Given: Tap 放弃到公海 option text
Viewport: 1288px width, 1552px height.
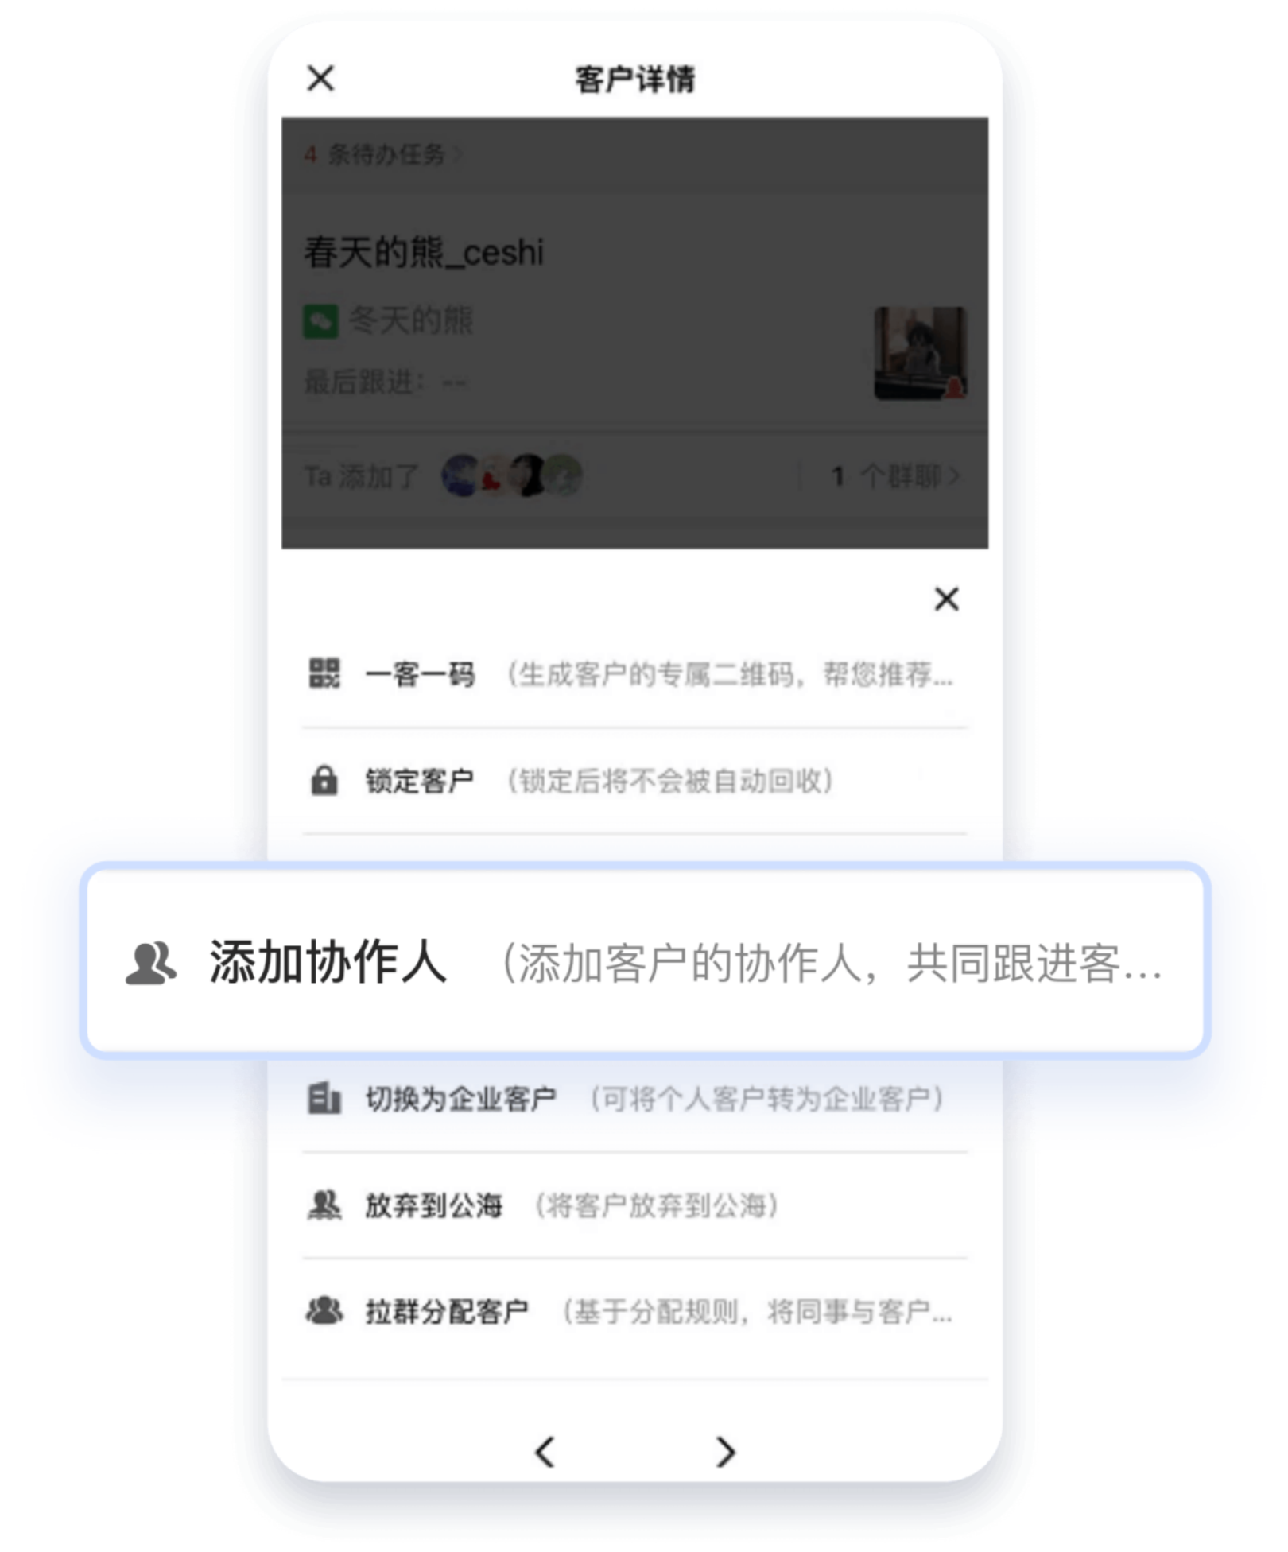Looking at the screenshot, I should click(433, 1205).
